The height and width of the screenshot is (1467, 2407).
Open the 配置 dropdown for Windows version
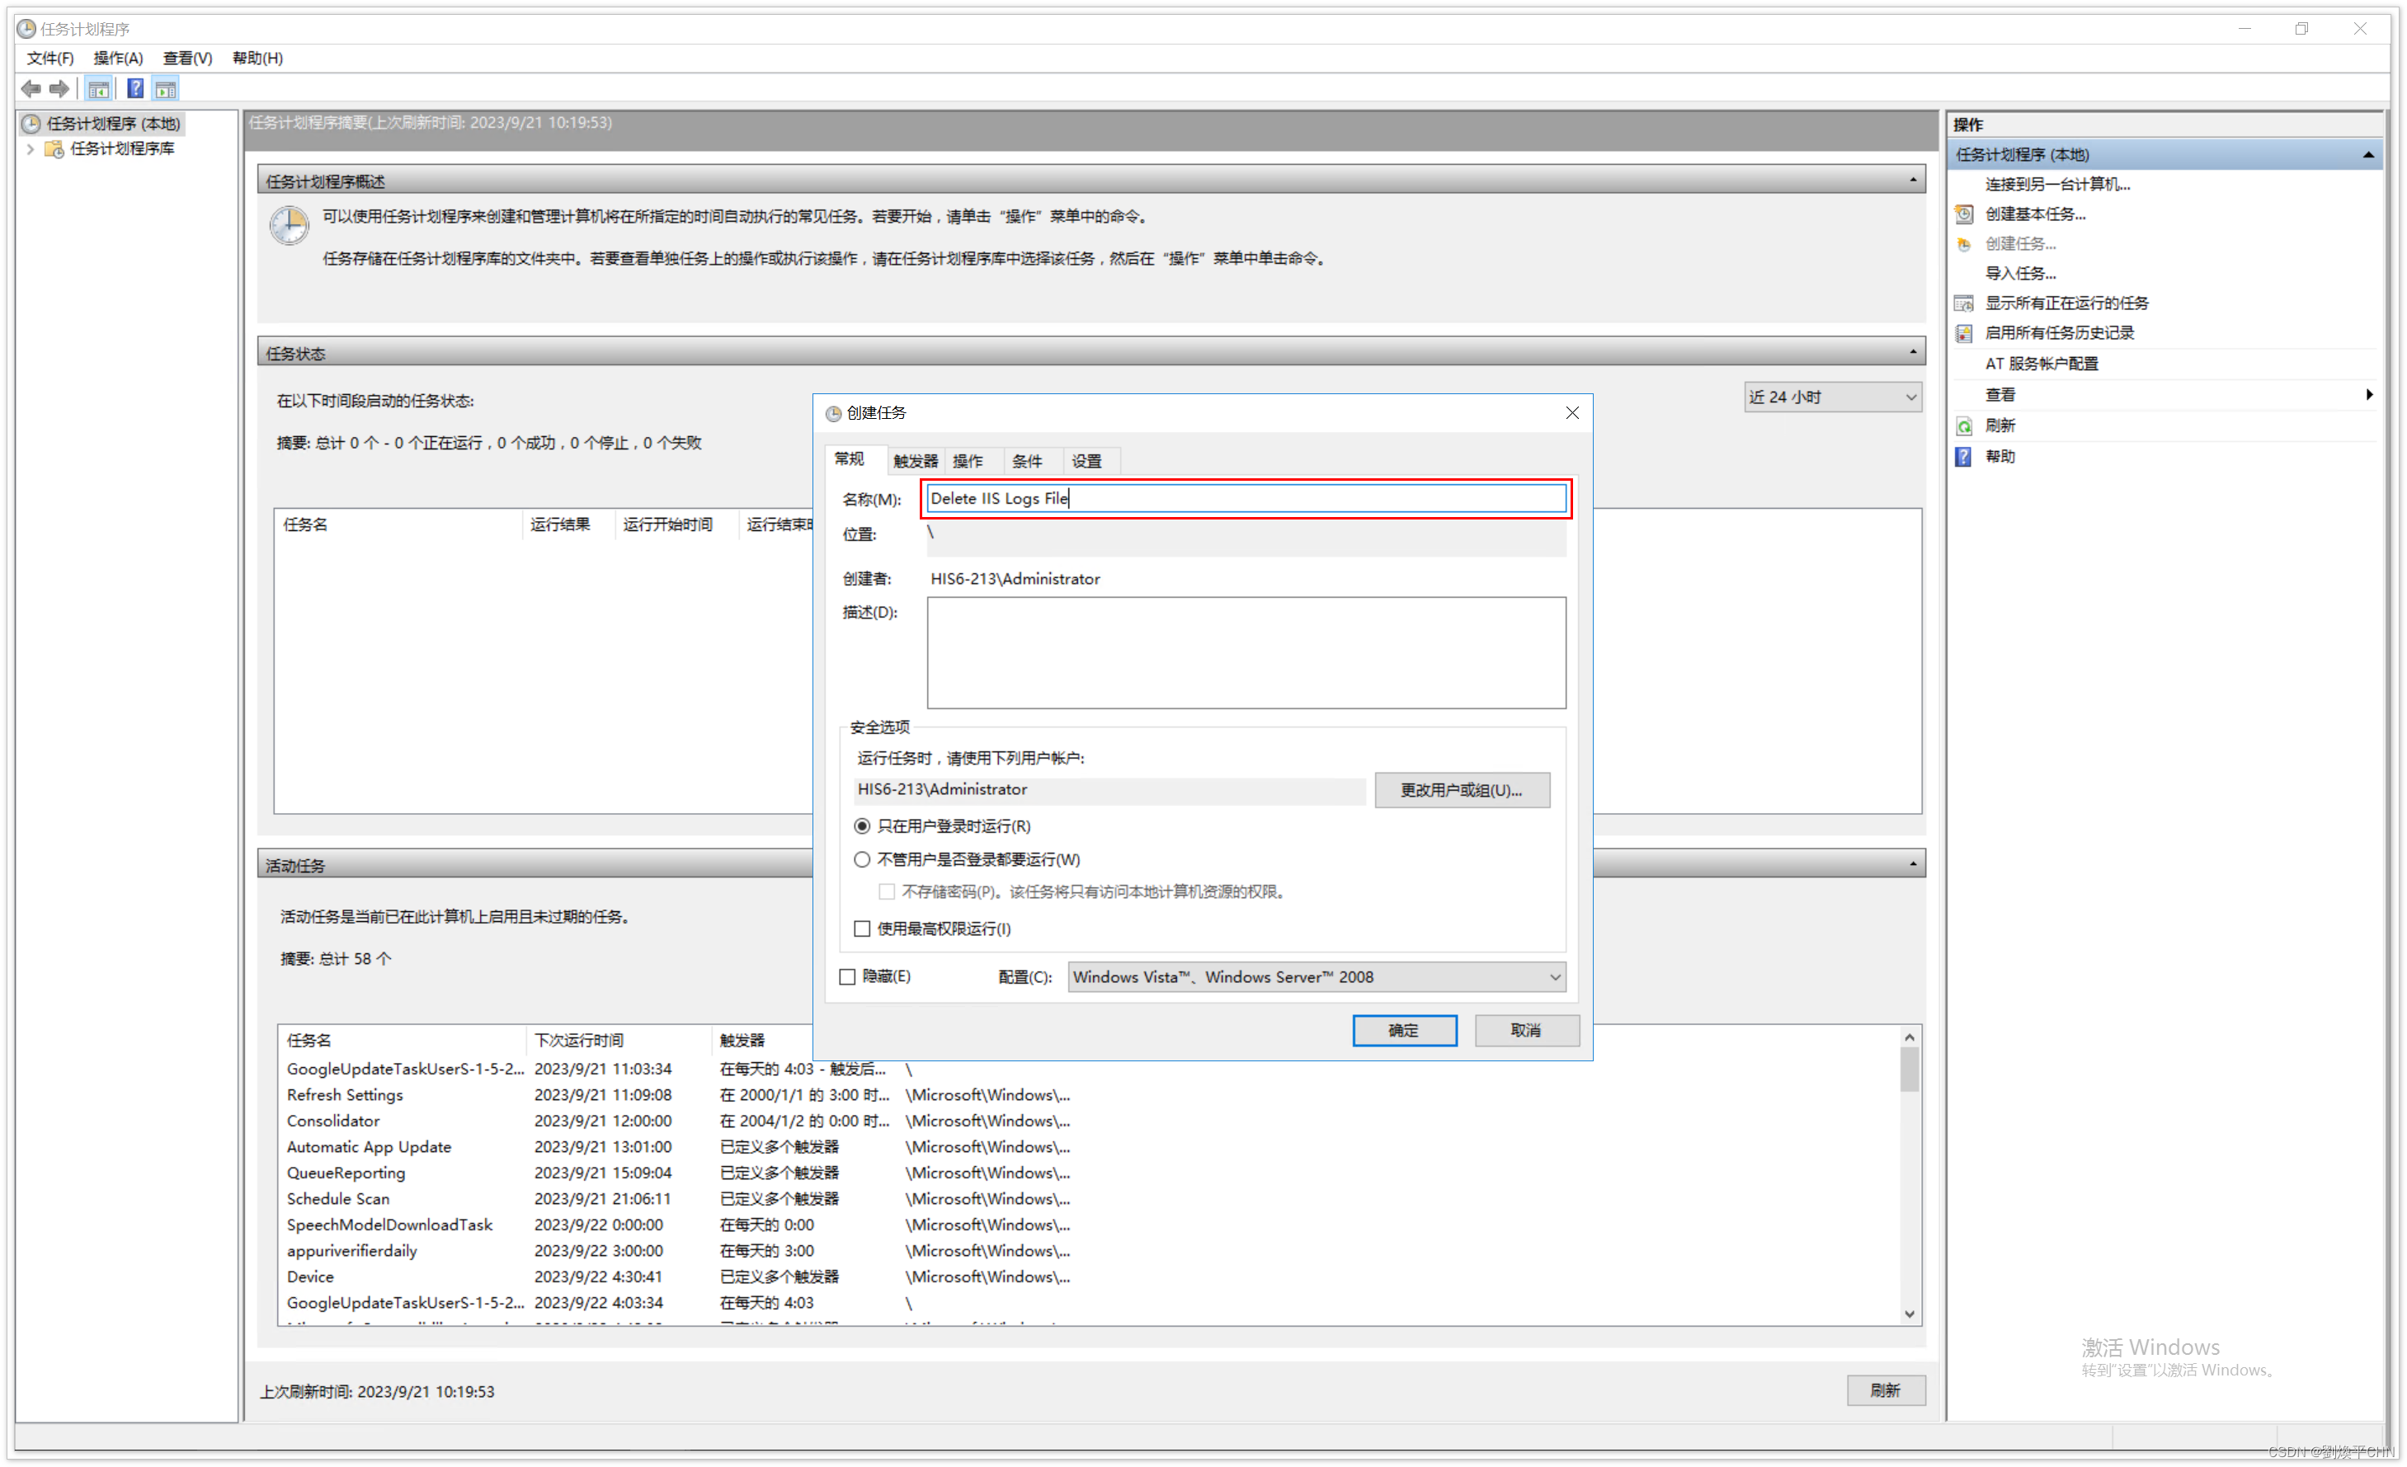point(1316,976)
